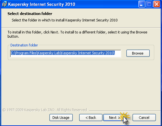
Task: Browse for a different destination folder
Action: [138, 53]
